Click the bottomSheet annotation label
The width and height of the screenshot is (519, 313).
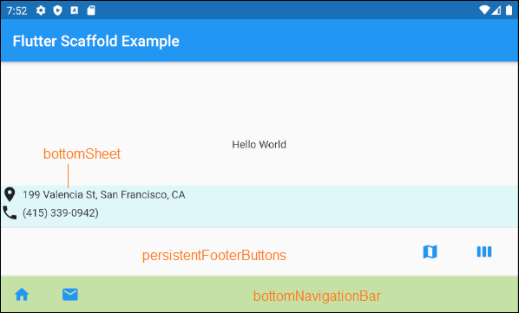(82, 154)
